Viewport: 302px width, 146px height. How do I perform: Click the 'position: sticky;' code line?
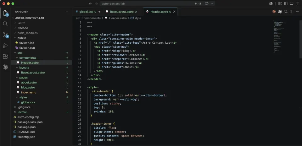click(107, 104)
